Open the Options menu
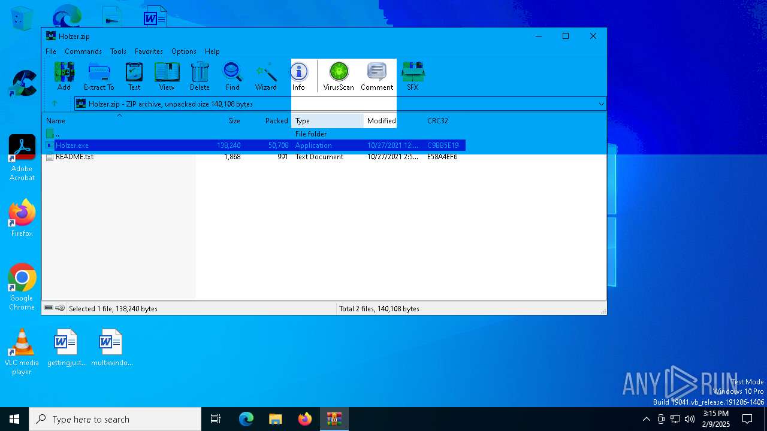 184,51
